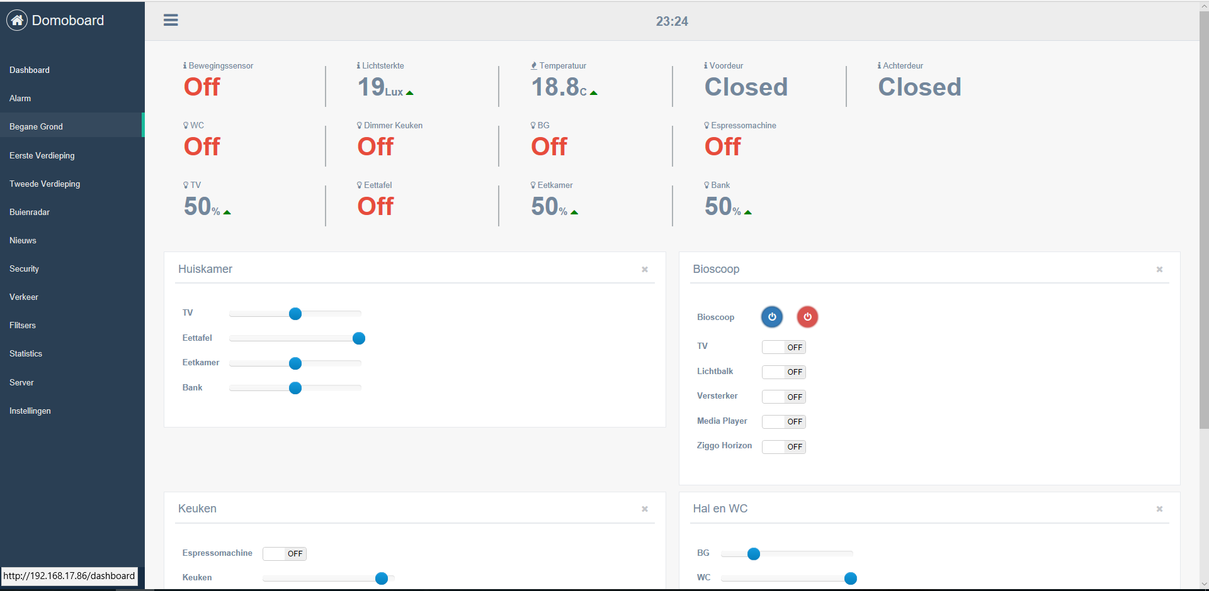
Task: Toggle the Ziggo Horizon switch
Action: (x=784, y=446)
